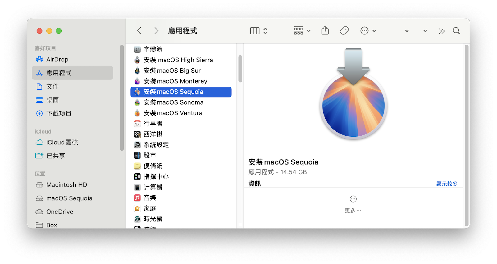Go back with the left chevron
The width and height of the screenshot is (497, 264).
[x=139, y=31]
